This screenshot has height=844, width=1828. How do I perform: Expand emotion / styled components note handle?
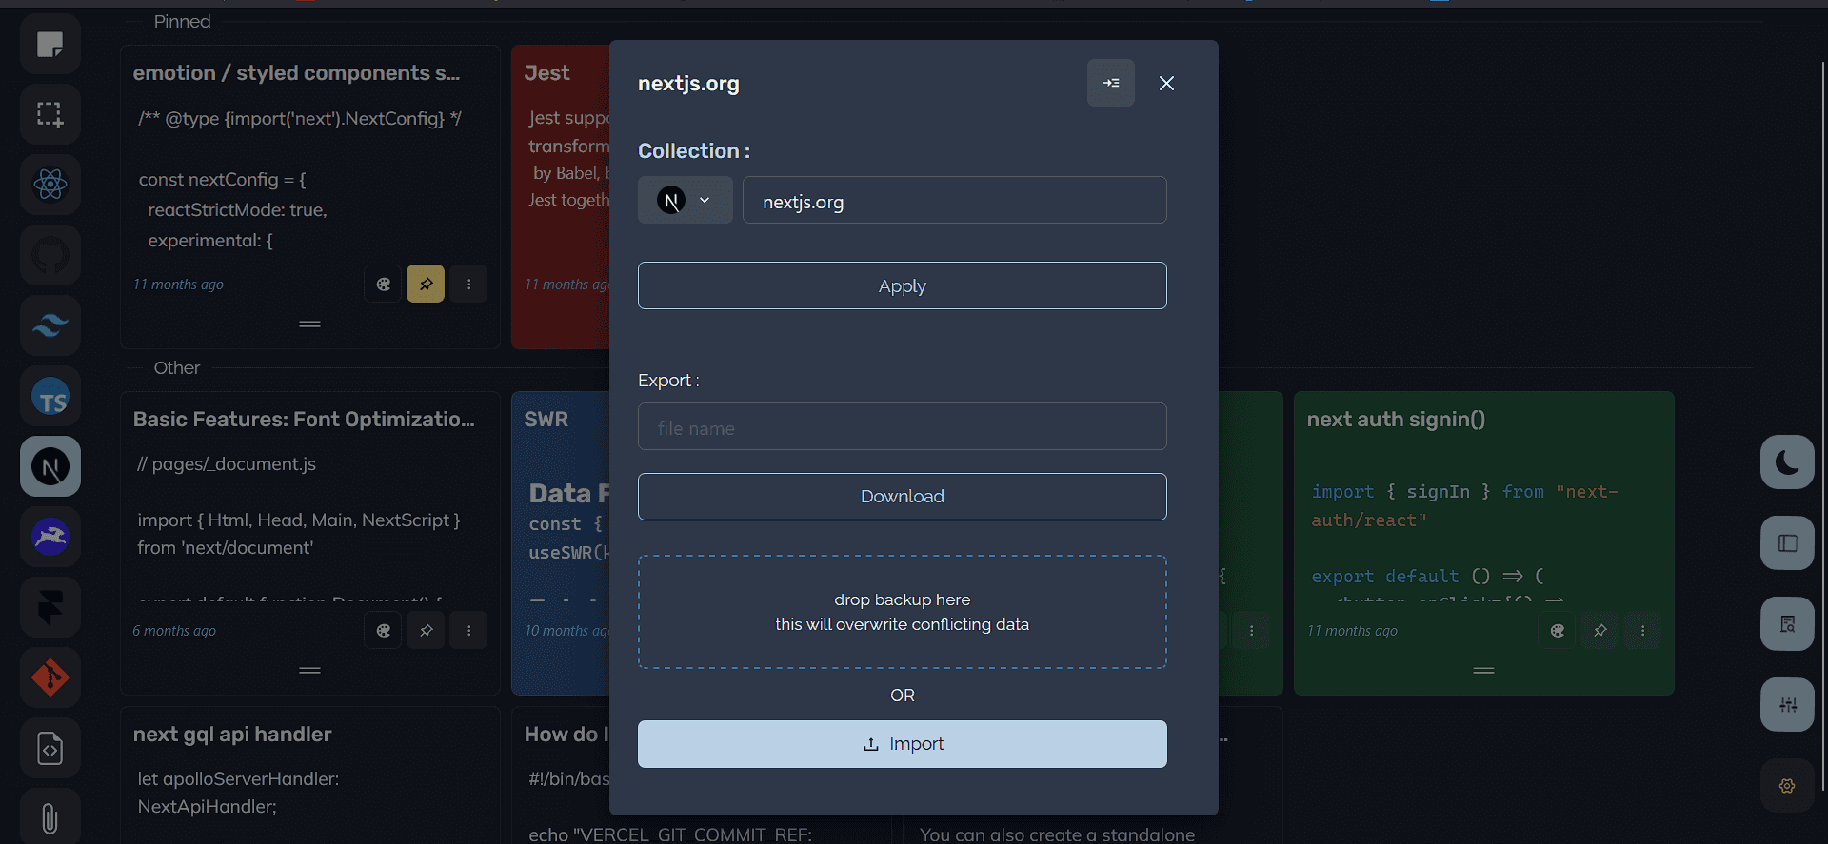coord(309,324)
